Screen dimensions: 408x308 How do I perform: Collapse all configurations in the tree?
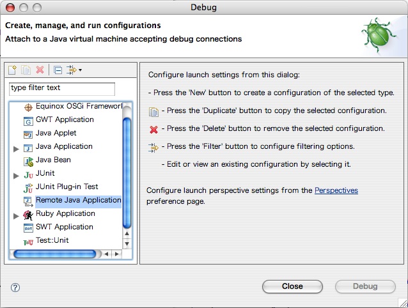(58, 70)
